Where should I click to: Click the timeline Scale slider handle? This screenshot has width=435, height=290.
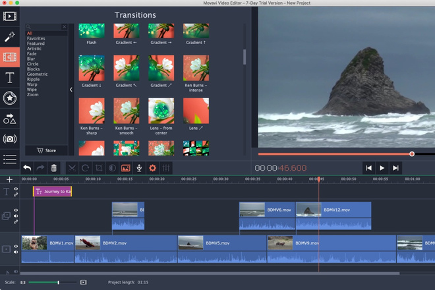pos(58,283)
